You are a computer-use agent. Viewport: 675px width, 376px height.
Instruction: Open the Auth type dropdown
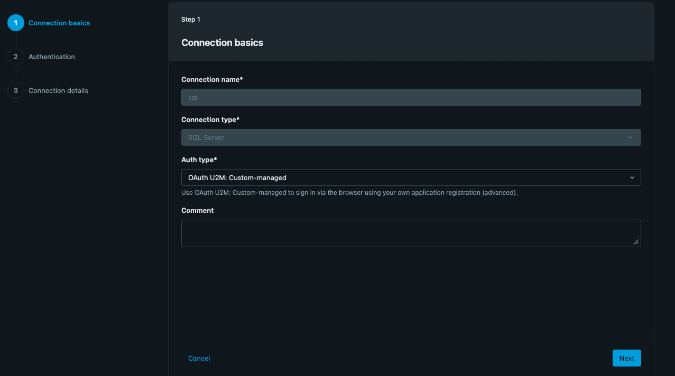coord(411,177)
